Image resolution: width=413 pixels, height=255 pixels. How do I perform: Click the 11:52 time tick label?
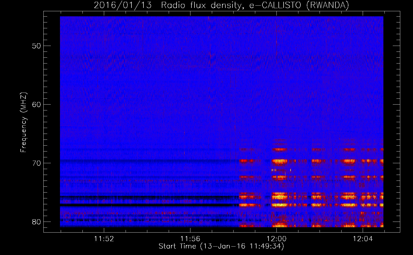pos(104,239)
